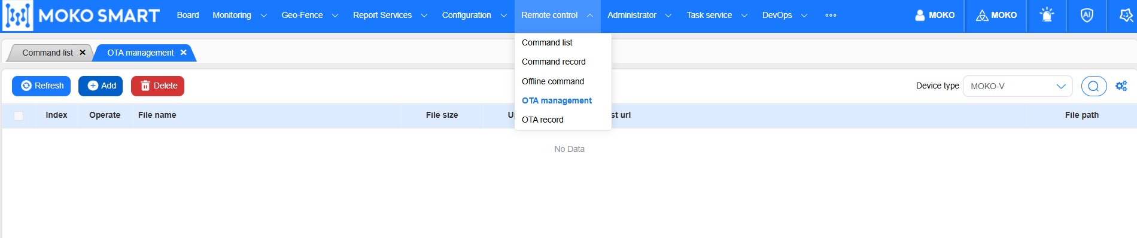
Task: Click the MOKO user profile icon
Action: [x=920, y=15]
